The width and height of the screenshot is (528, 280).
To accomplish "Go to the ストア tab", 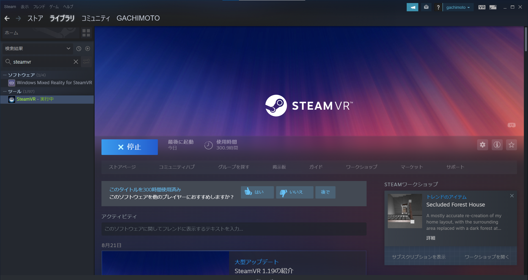I will pyautogui.click(x=35, y=18).
